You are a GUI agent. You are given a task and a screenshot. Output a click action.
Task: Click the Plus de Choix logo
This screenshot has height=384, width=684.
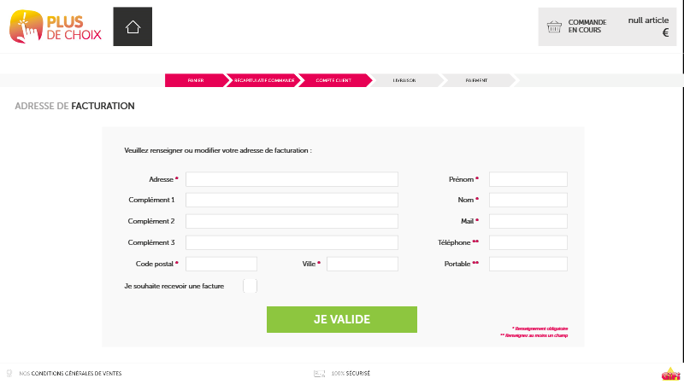(x=56, y=26)
